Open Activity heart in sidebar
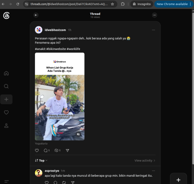 [x=6, y=112]
